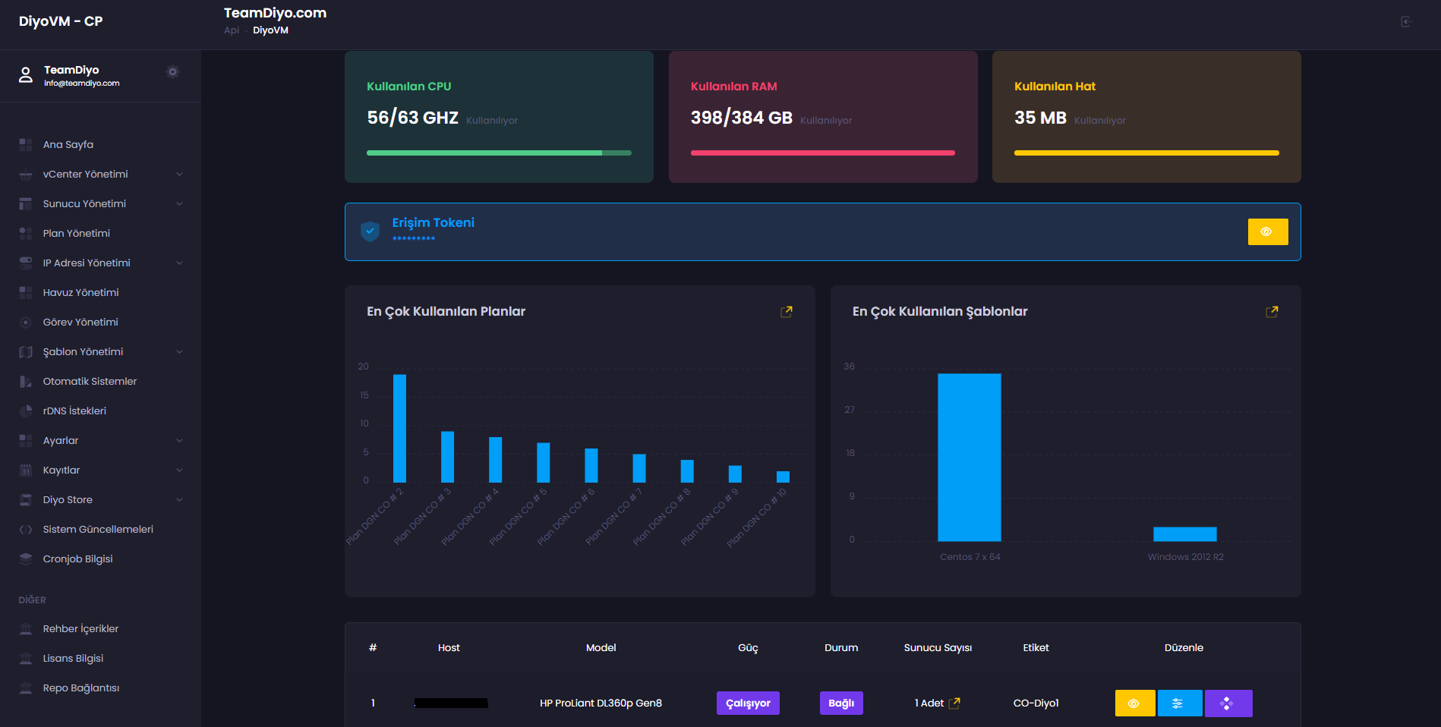Reveal the hidden Erişim Tokeni value
Viewport: 1441px width, 727px height.
click(1267, 232)
